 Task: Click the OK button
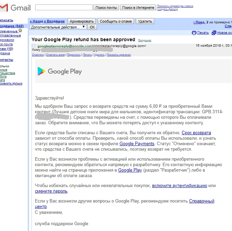pos(92,27)
